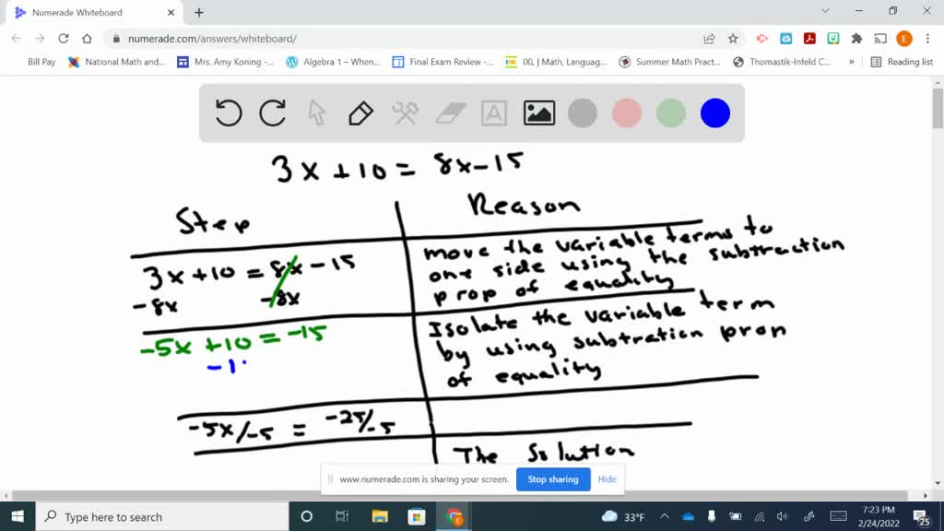
Task: Click the shapes/utilities tool icon
Action: coord(404,112)
